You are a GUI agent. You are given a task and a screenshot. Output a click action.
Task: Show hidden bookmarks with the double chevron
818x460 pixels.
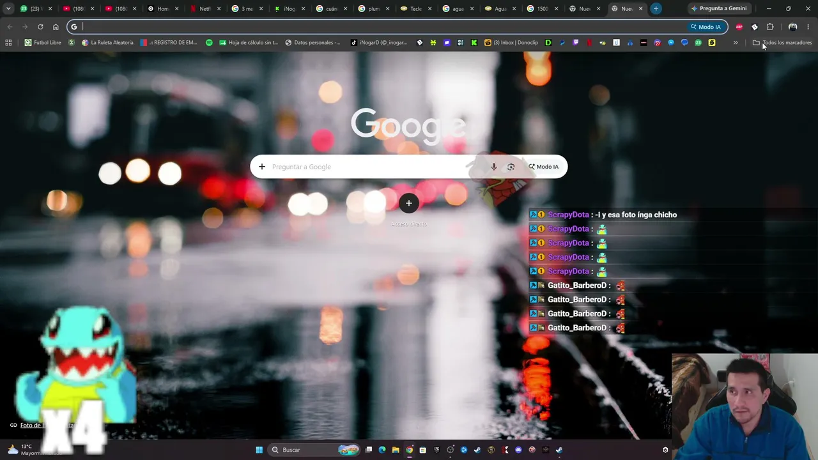[736, 43]
